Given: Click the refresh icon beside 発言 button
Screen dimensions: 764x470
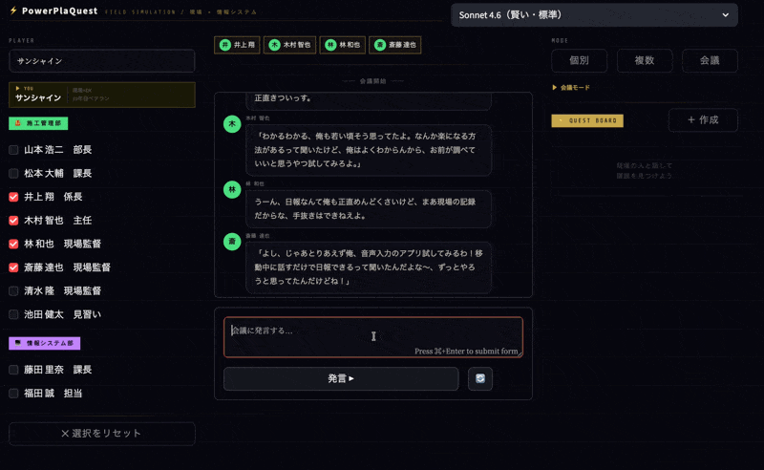Looking at the screenshot, I should coord(480,378).
